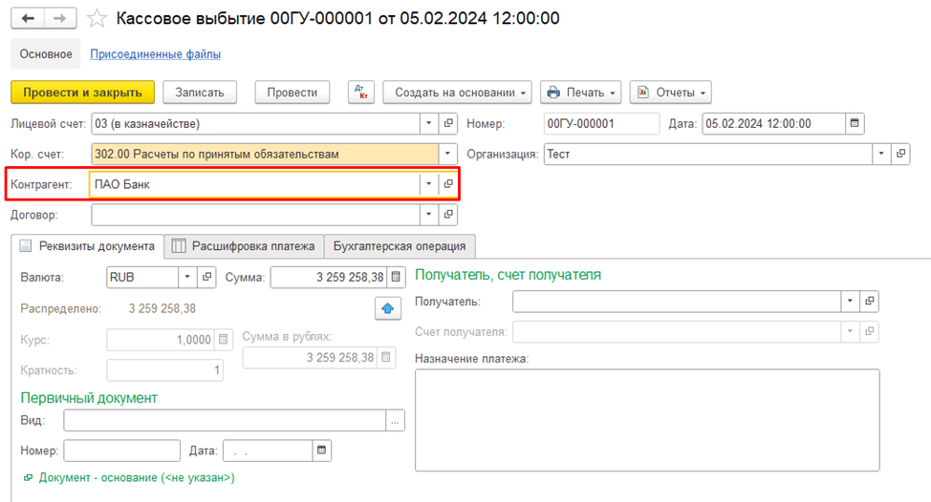Click the Провести и закрыть button
This screenshot has height=502, width=931.
click(82, 93)
